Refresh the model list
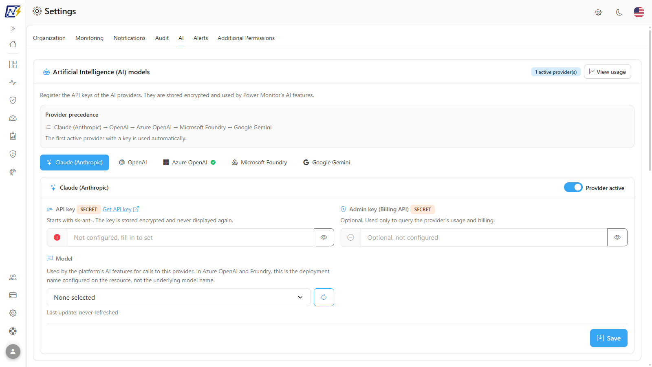 324,297
